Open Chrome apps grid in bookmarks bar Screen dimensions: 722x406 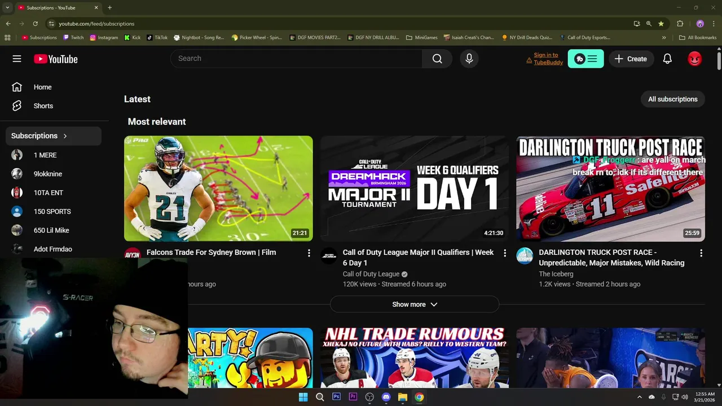tap(7, 38)
